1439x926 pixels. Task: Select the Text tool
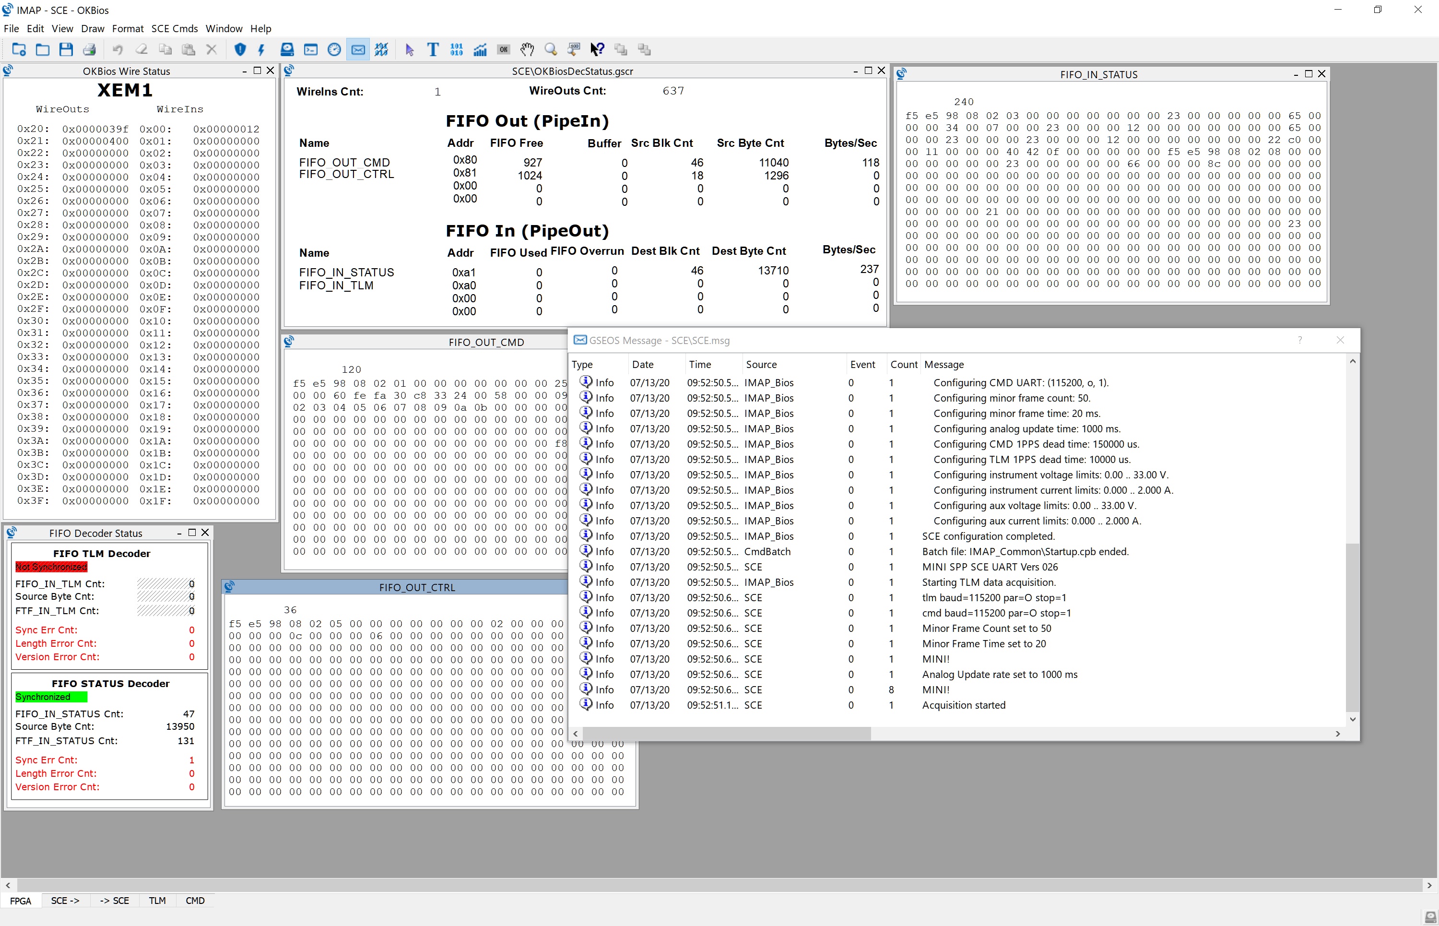coord(432,49)
